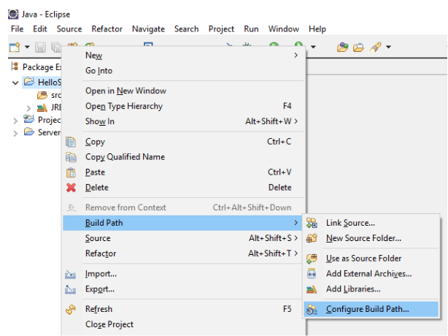Select Add Libraries... in Build Path submenu
Image resolution: width=448 pixels, height=336 pixels.
(353, 289)
